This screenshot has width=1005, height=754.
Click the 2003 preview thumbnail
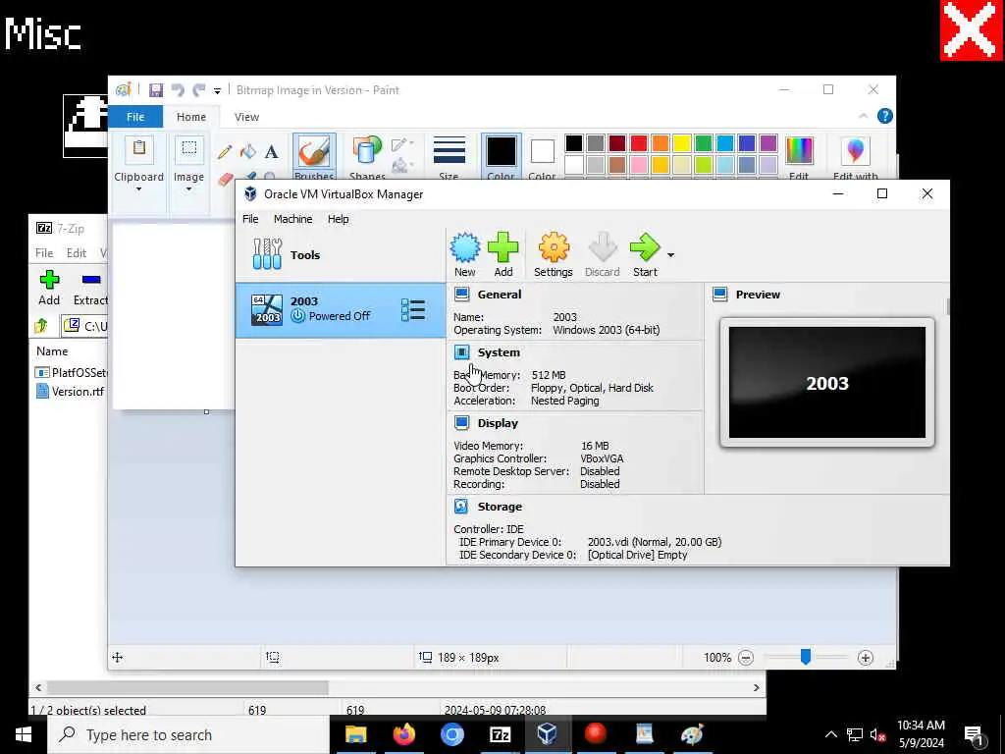(x=826, y=382)
